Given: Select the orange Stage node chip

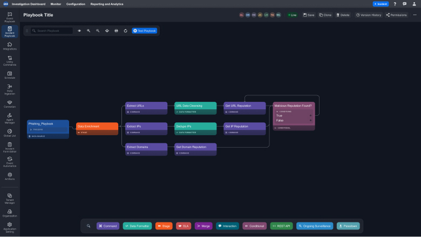Looking at the screenshot, I should (164, 226).
